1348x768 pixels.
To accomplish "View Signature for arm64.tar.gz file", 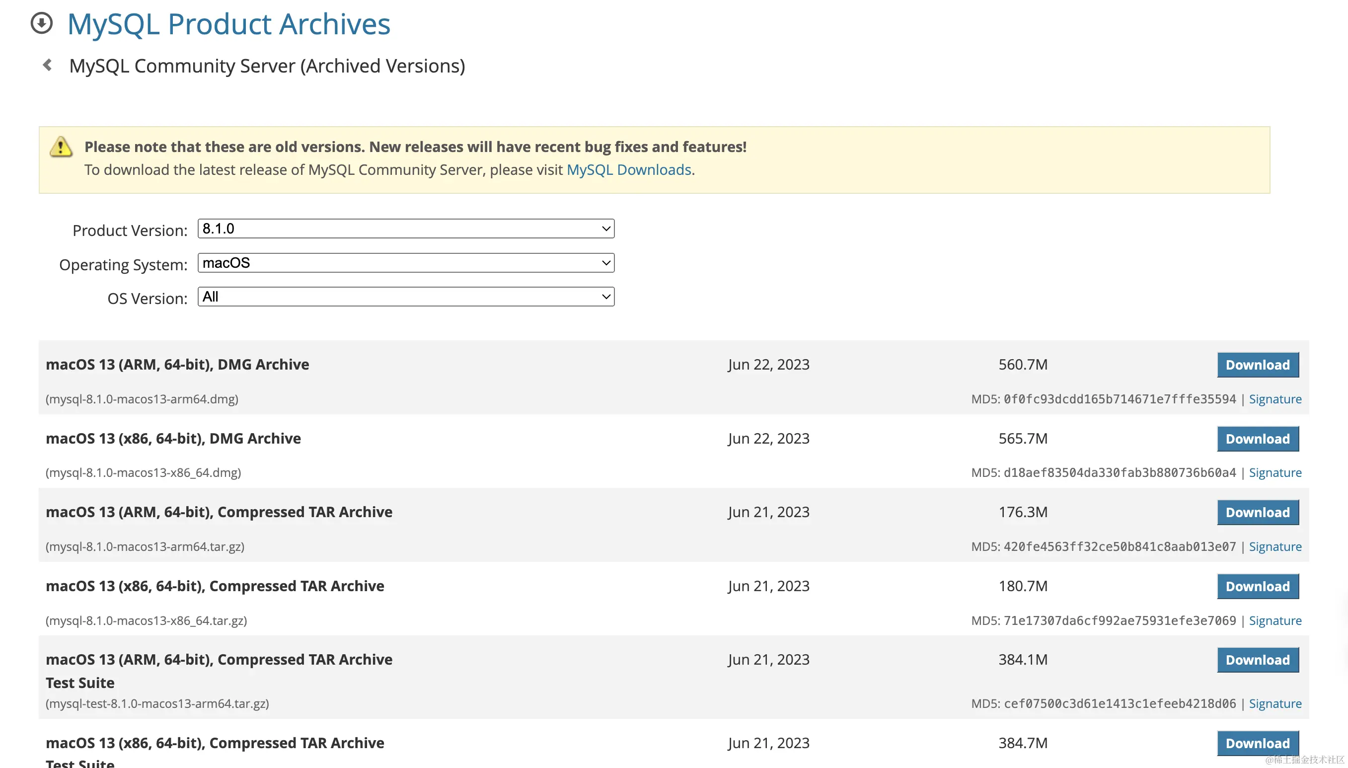I will pyautogui.click(x=1274, y=546).
